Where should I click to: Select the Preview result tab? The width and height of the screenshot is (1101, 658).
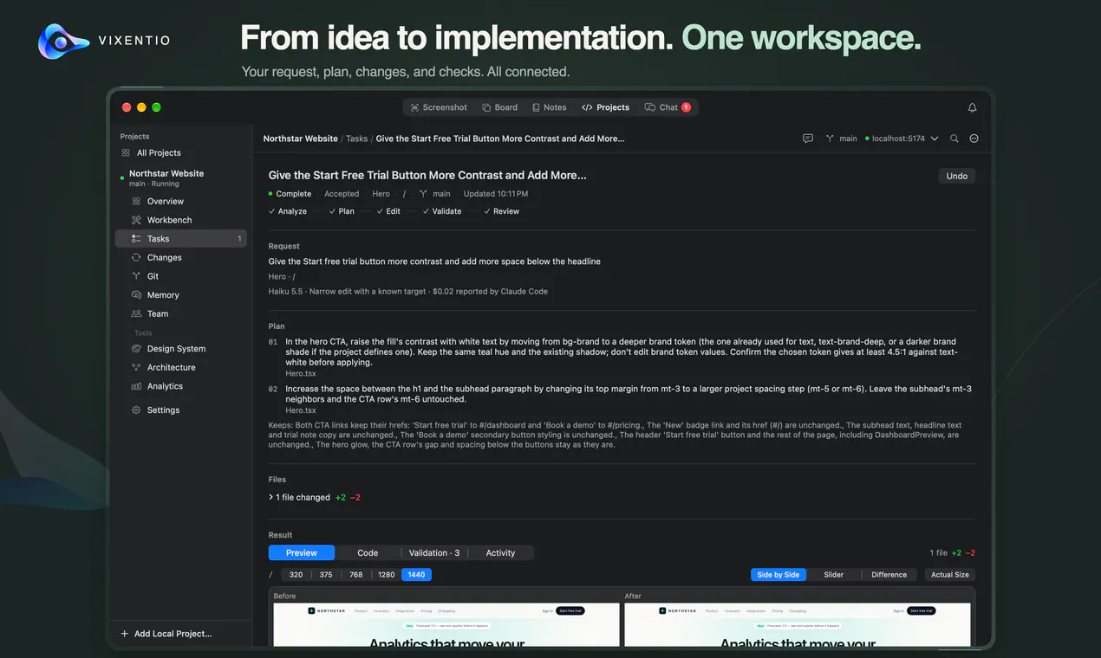click(x=302, y=553)
